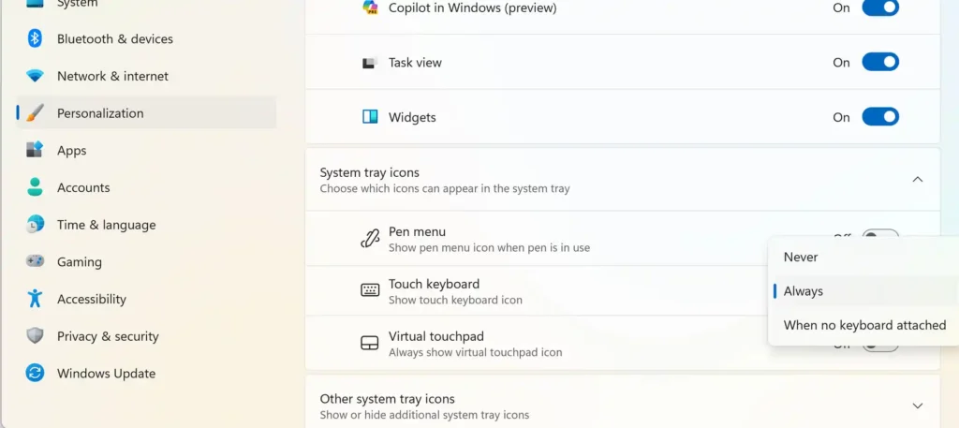The width and height of the screenshot is (959, 428).
Task: Turn off the Widgets toggle
Action: click(880, 117)
